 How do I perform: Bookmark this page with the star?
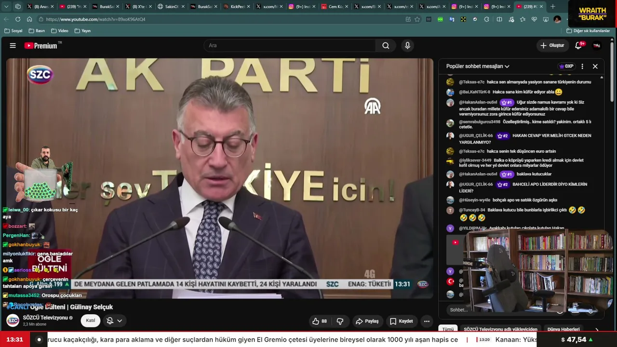tap(417, 19)
